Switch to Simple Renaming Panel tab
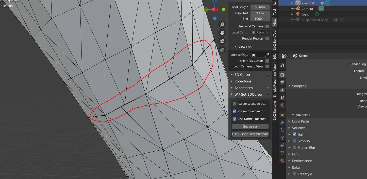367x179 pixels. (x=274, y=80)
